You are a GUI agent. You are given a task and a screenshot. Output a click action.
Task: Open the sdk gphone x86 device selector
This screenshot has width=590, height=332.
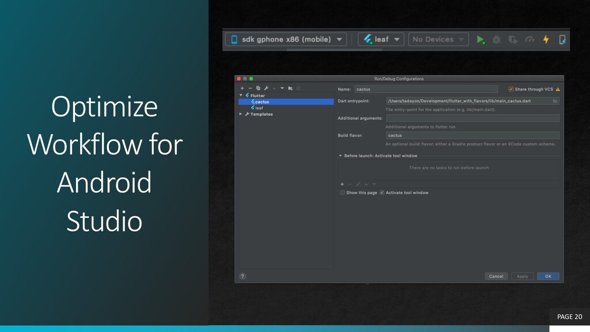click(x=286, y=39)
